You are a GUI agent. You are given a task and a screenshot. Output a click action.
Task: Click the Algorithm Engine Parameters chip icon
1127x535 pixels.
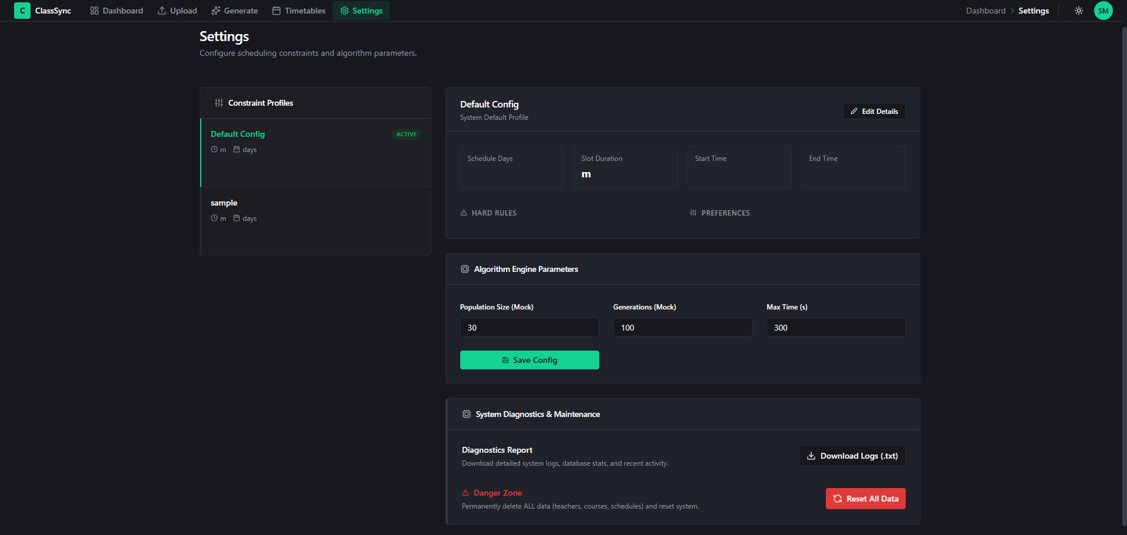(465, 269)
